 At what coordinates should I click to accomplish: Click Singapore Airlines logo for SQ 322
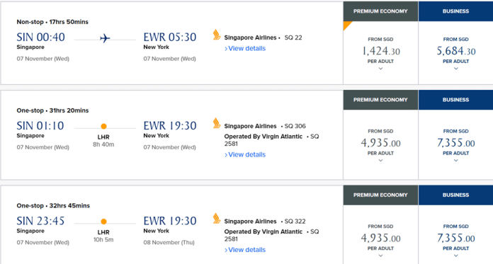[x=217, y=219]
